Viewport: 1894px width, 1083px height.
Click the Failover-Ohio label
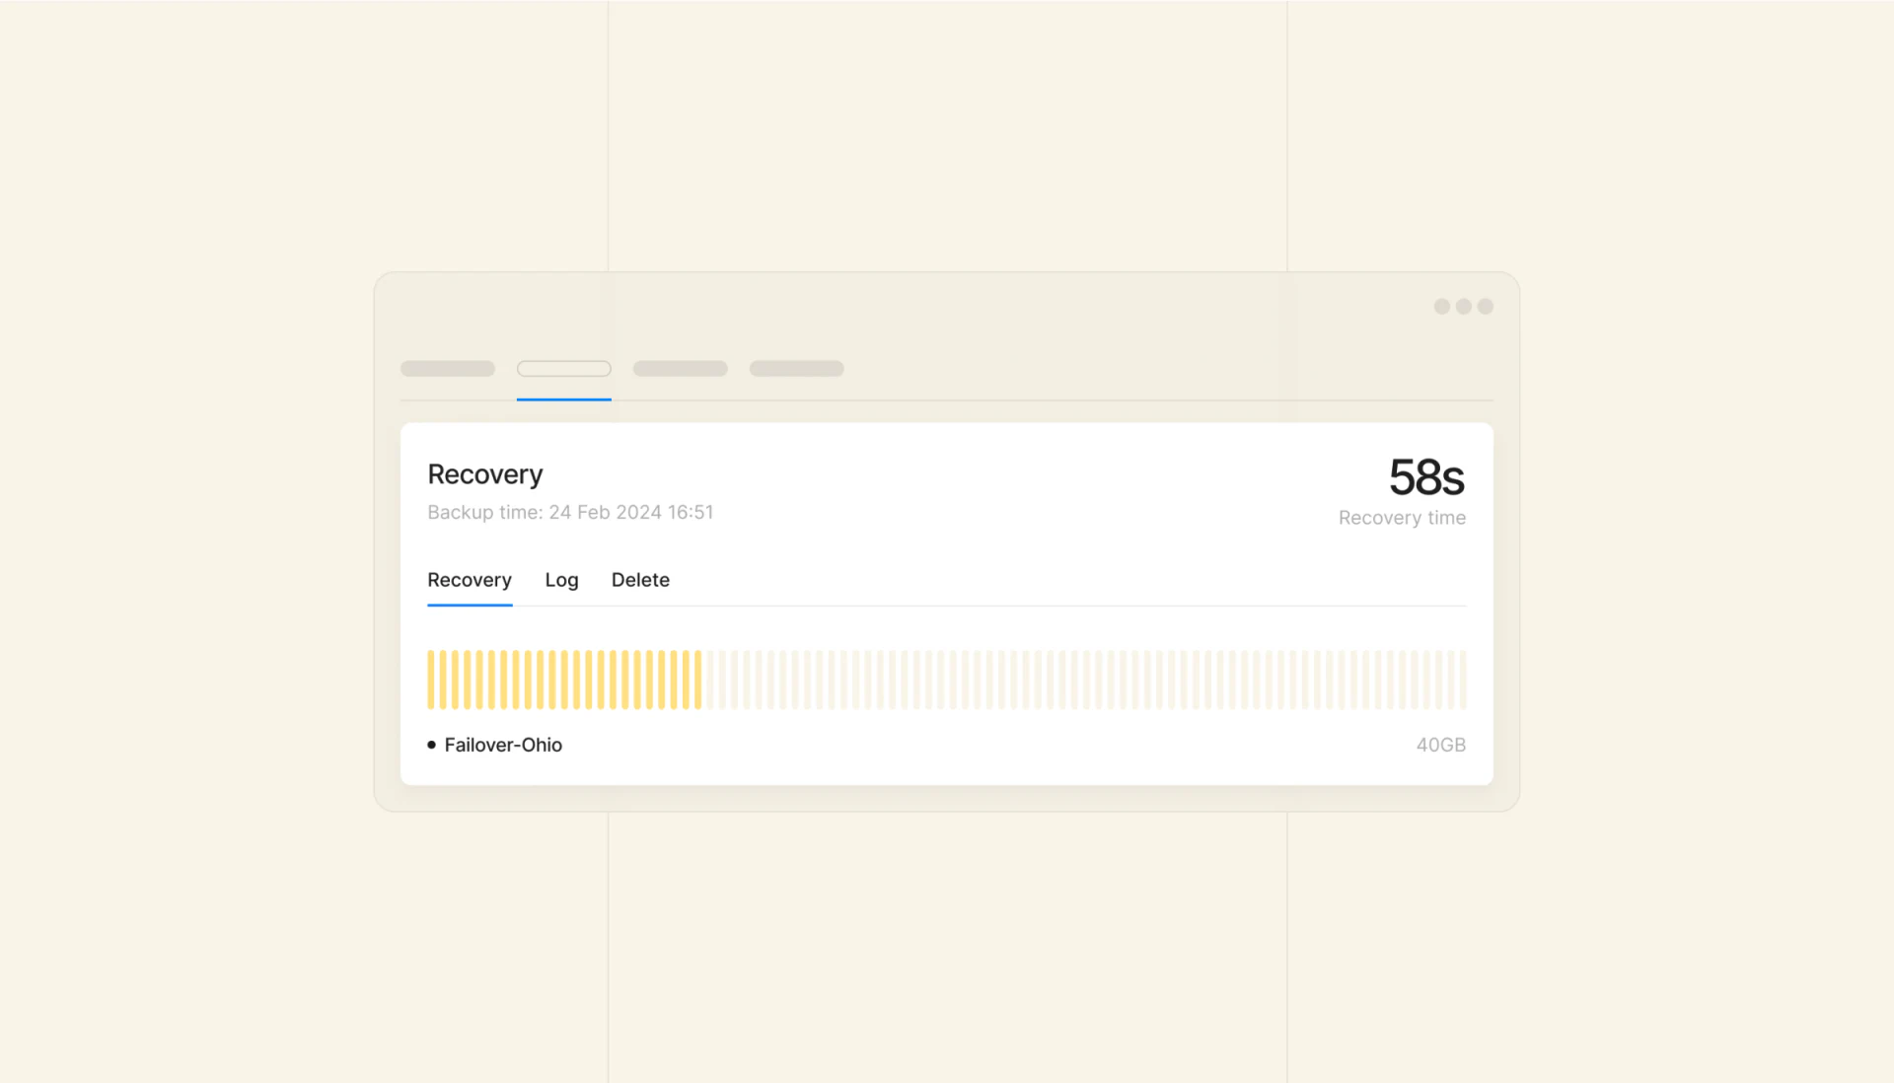(503, 745)
